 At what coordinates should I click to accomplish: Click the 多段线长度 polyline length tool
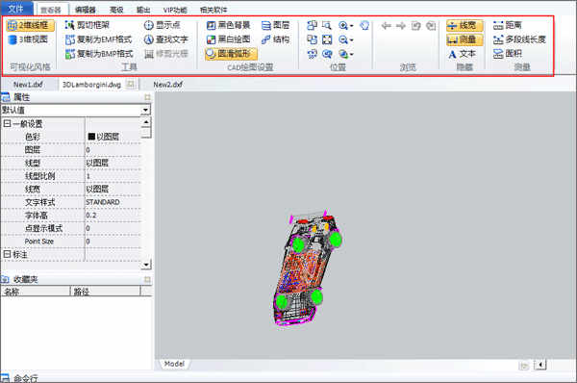click(519, 39)
